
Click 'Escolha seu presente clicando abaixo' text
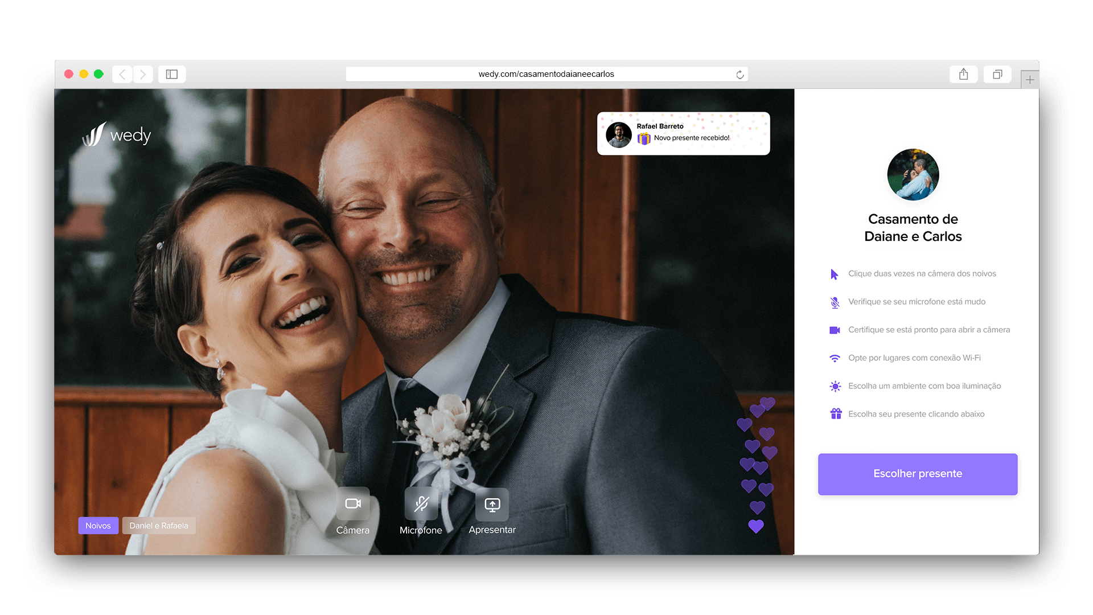click(x=916, y=414)
